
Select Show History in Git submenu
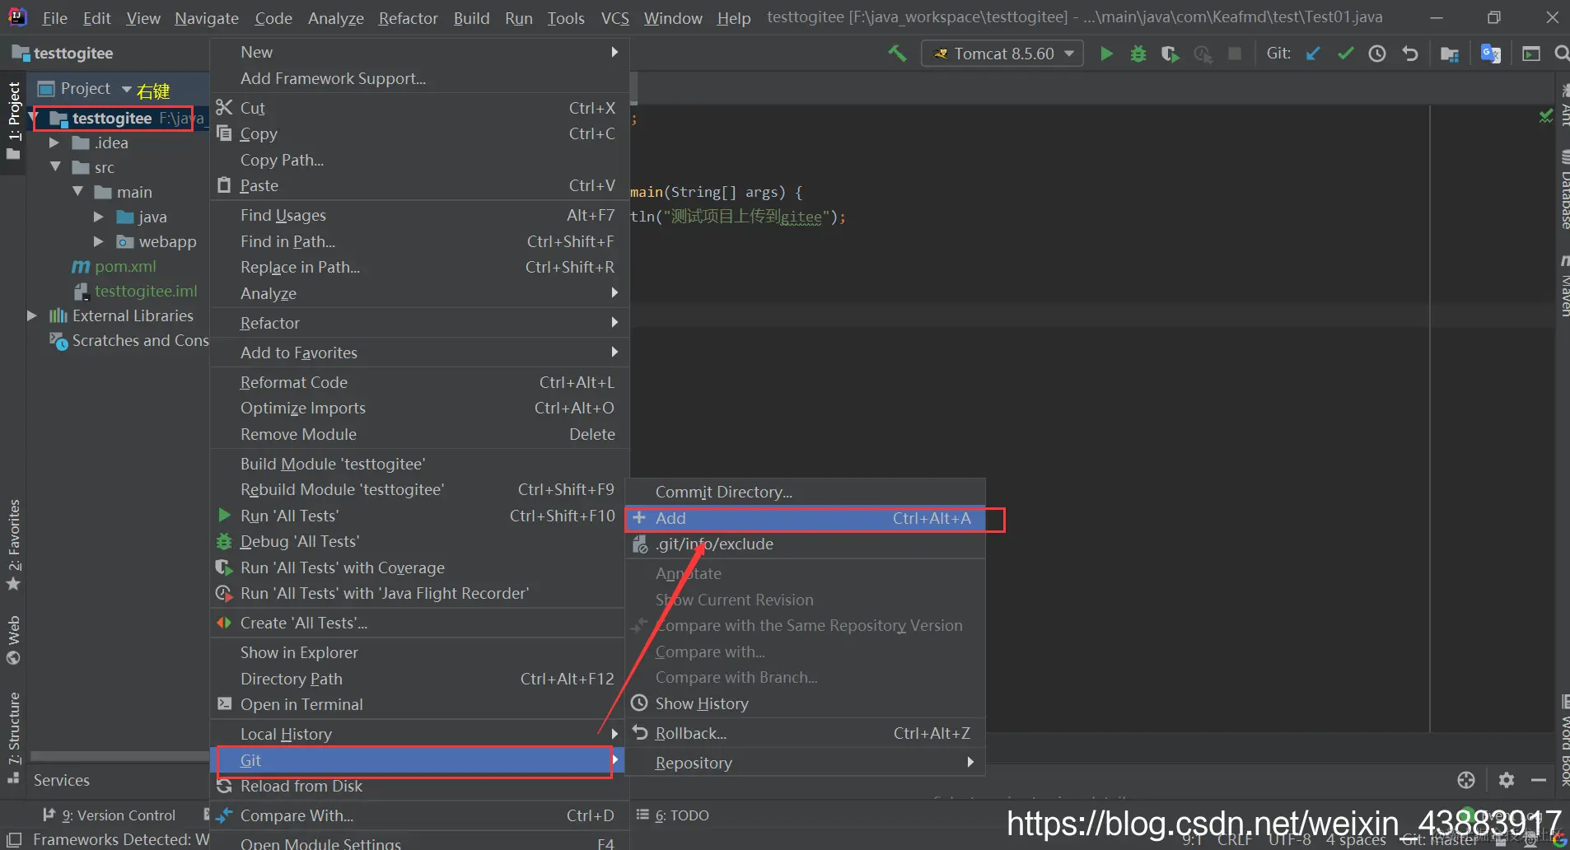point(806,703)
